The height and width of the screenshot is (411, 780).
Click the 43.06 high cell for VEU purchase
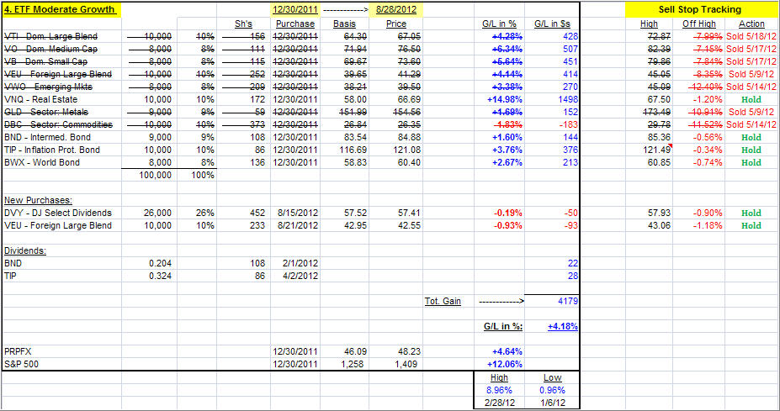pos(649,225)
